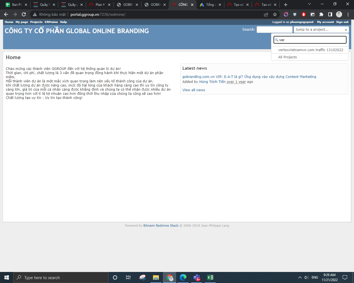Screen dimensions: 354x283
Task: Open the Chrome profile avatar
Action: click(x=339, y=14)
